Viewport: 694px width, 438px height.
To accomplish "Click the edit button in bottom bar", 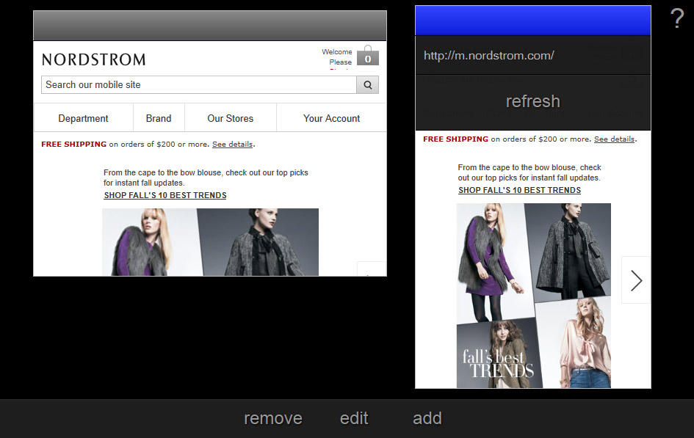I will [x=354, y=418].
